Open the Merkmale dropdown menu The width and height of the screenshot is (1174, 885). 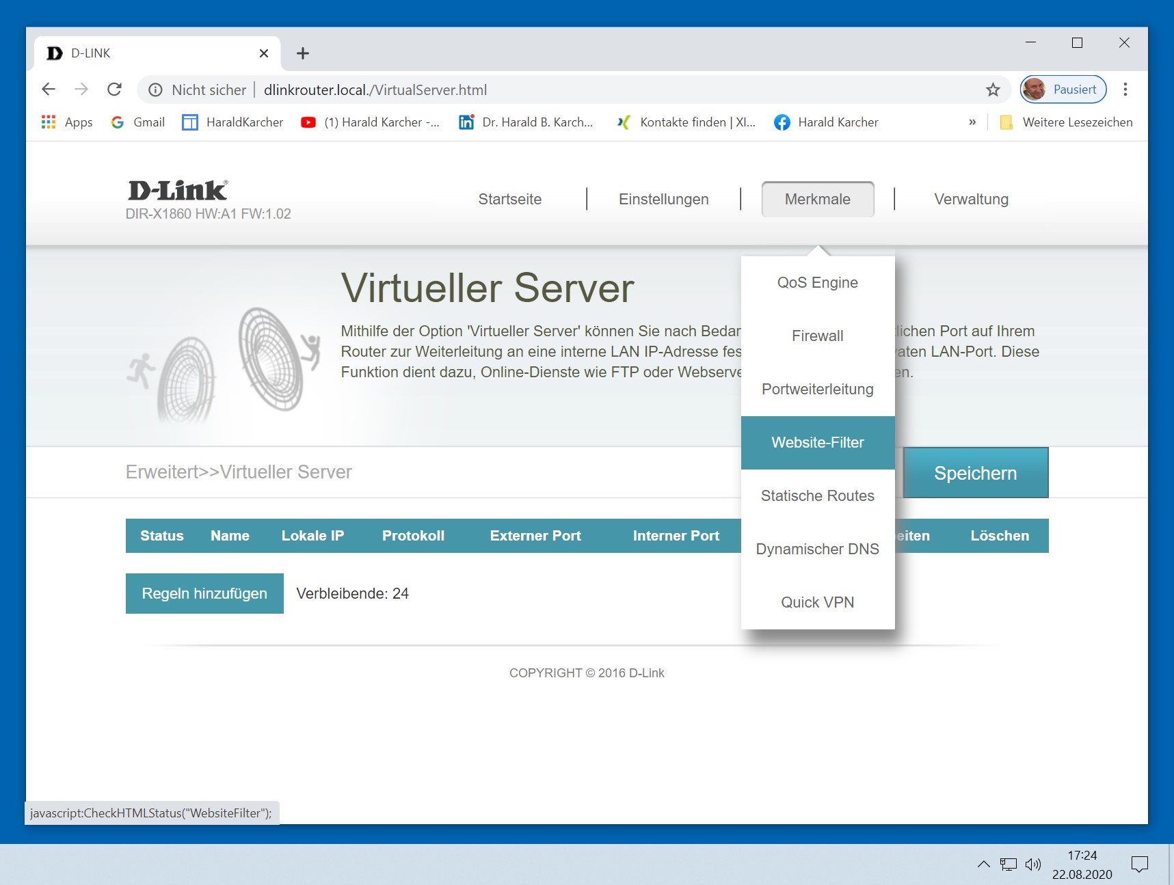tap(817, 199)
